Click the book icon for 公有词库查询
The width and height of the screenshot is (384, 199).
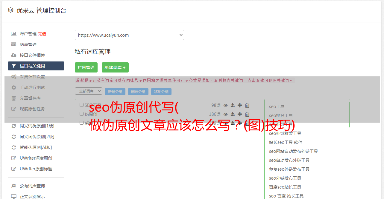tap(14, 186)
